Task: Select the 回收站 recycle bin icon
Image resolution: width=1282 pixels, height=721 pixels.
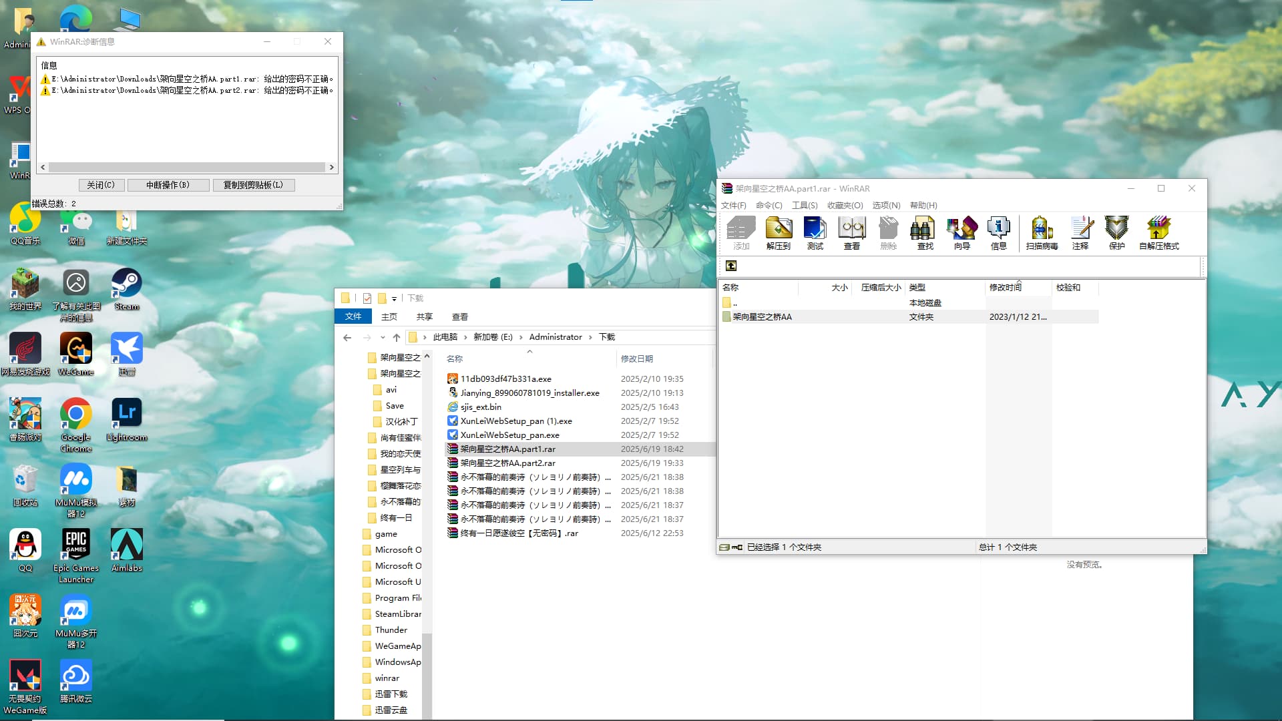Action: click(25, 485)
